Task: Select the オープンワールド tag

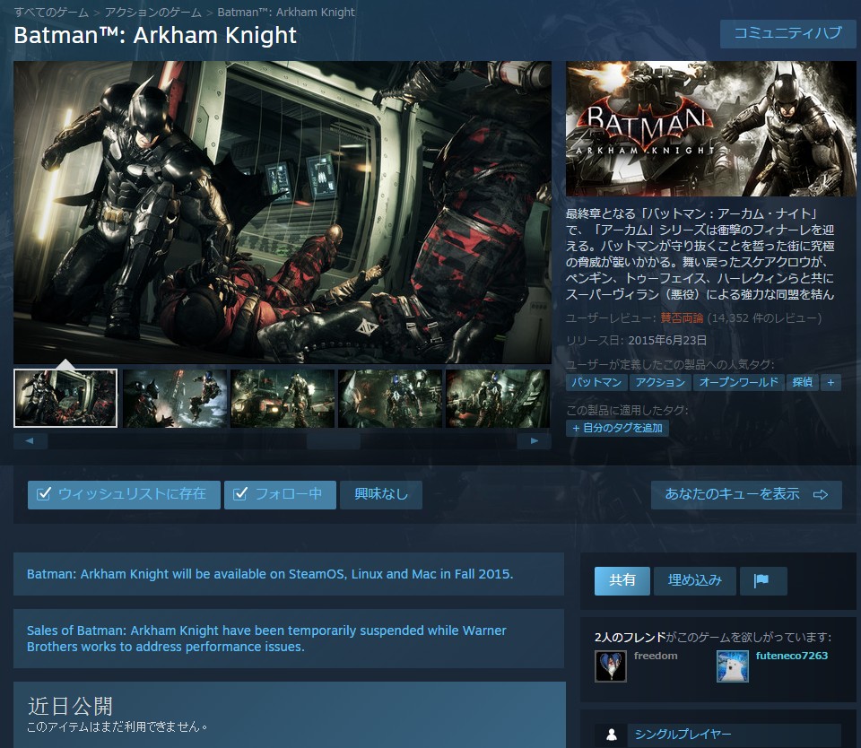Action: (738, 382)
